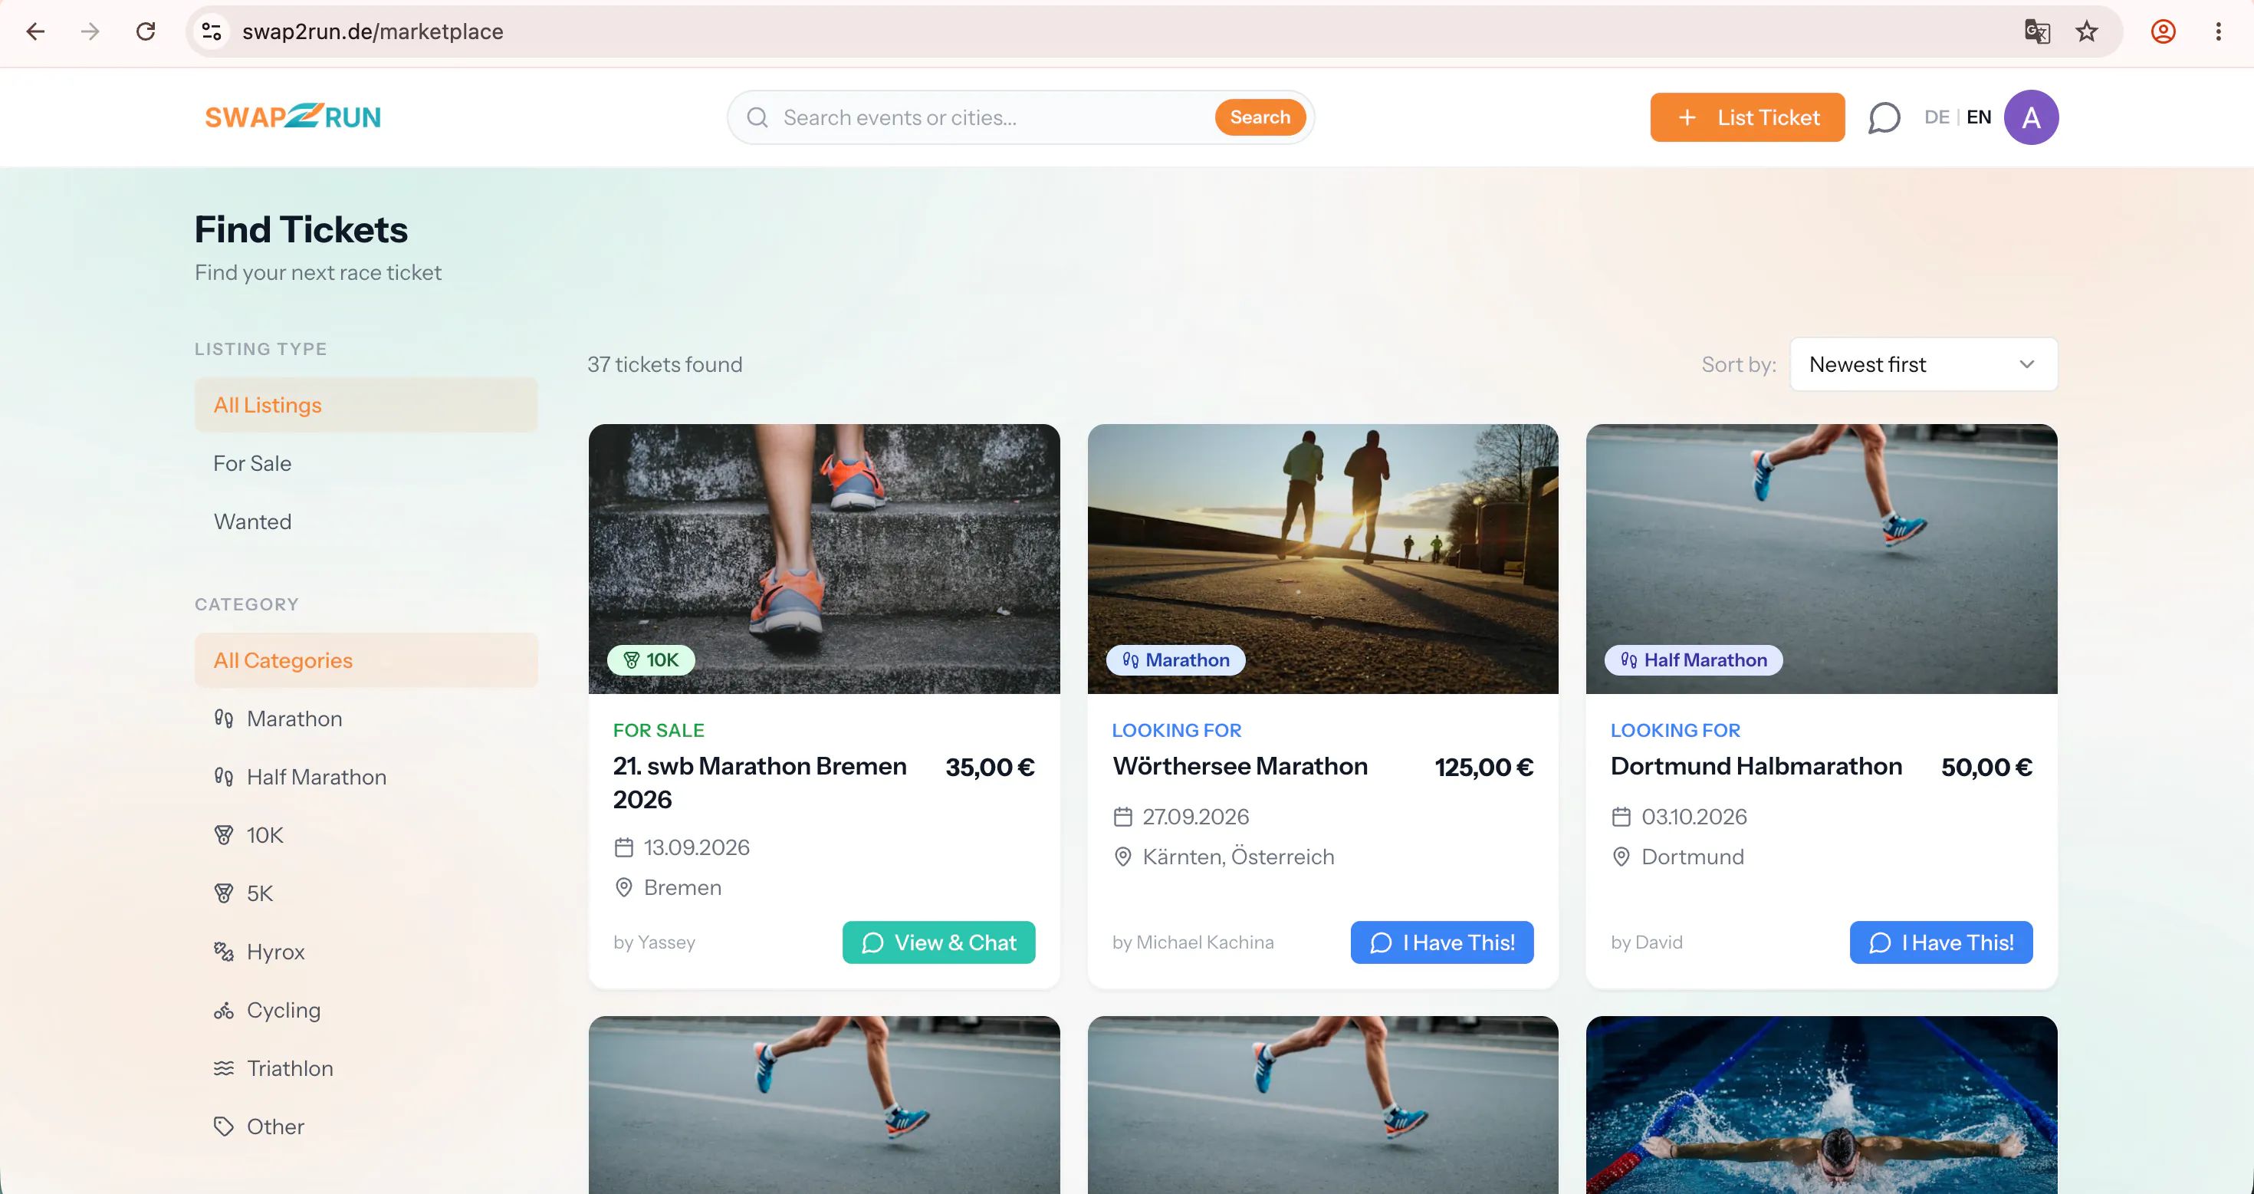Click the swimmer photo card
The height and width of the screenshot is (1194, 2254).
[x=1821, y=1105]
